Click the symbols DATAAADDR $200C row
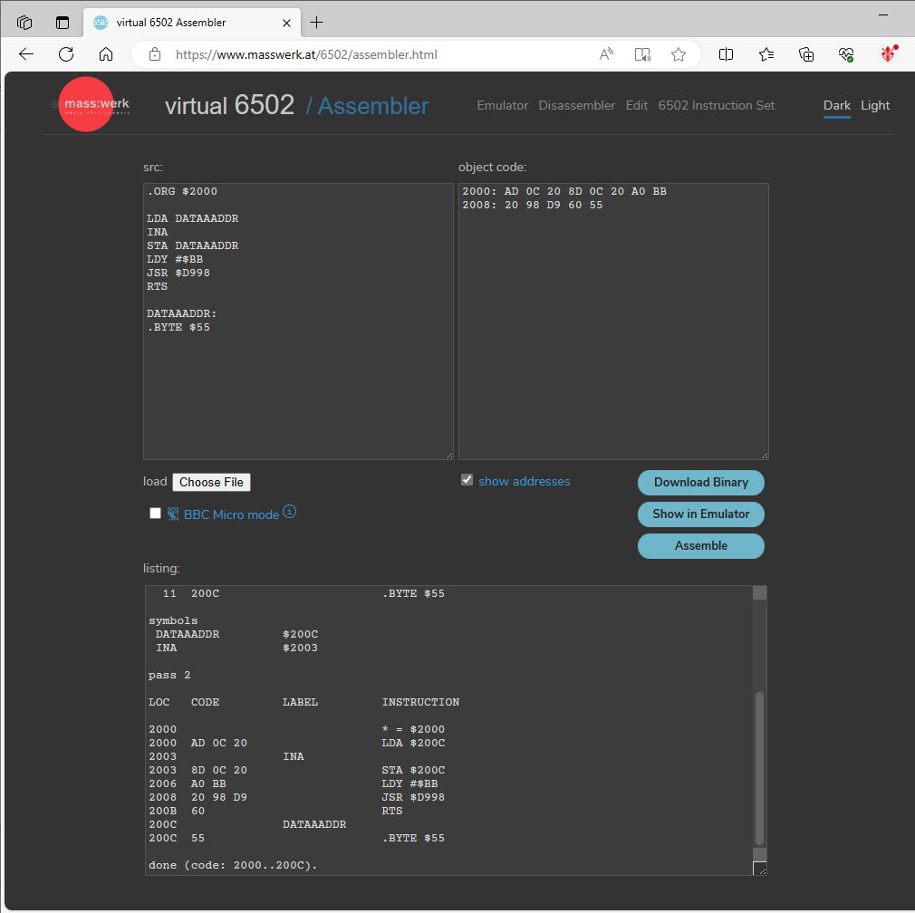This screenshot has width=915, height=913. (x=236, y=634)
